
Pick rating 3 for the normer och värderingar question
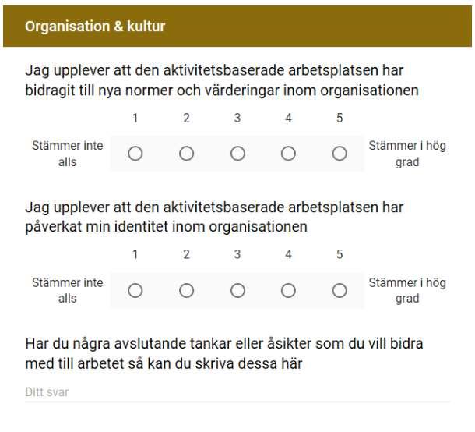[x=237, y=154]
